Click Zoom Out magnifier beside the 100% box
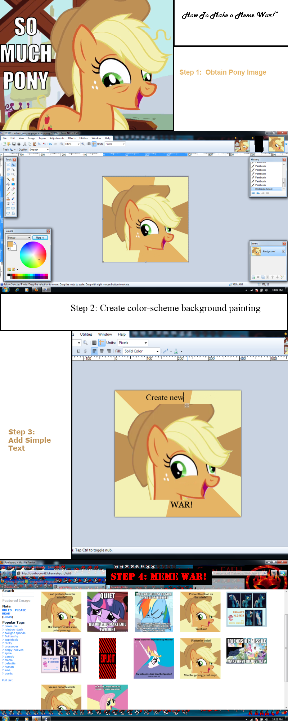 click(x=62, y=144)
